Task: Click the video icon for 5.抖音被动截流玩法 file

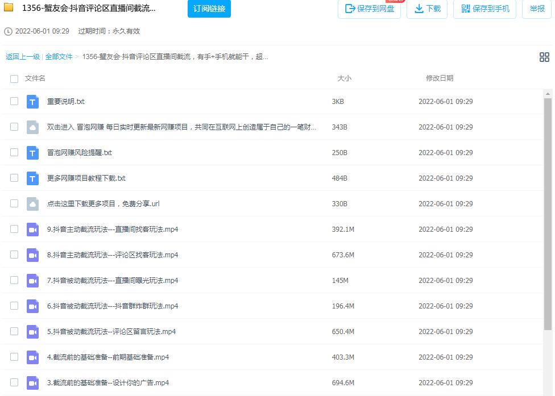Action: click(x=32, y=332)
